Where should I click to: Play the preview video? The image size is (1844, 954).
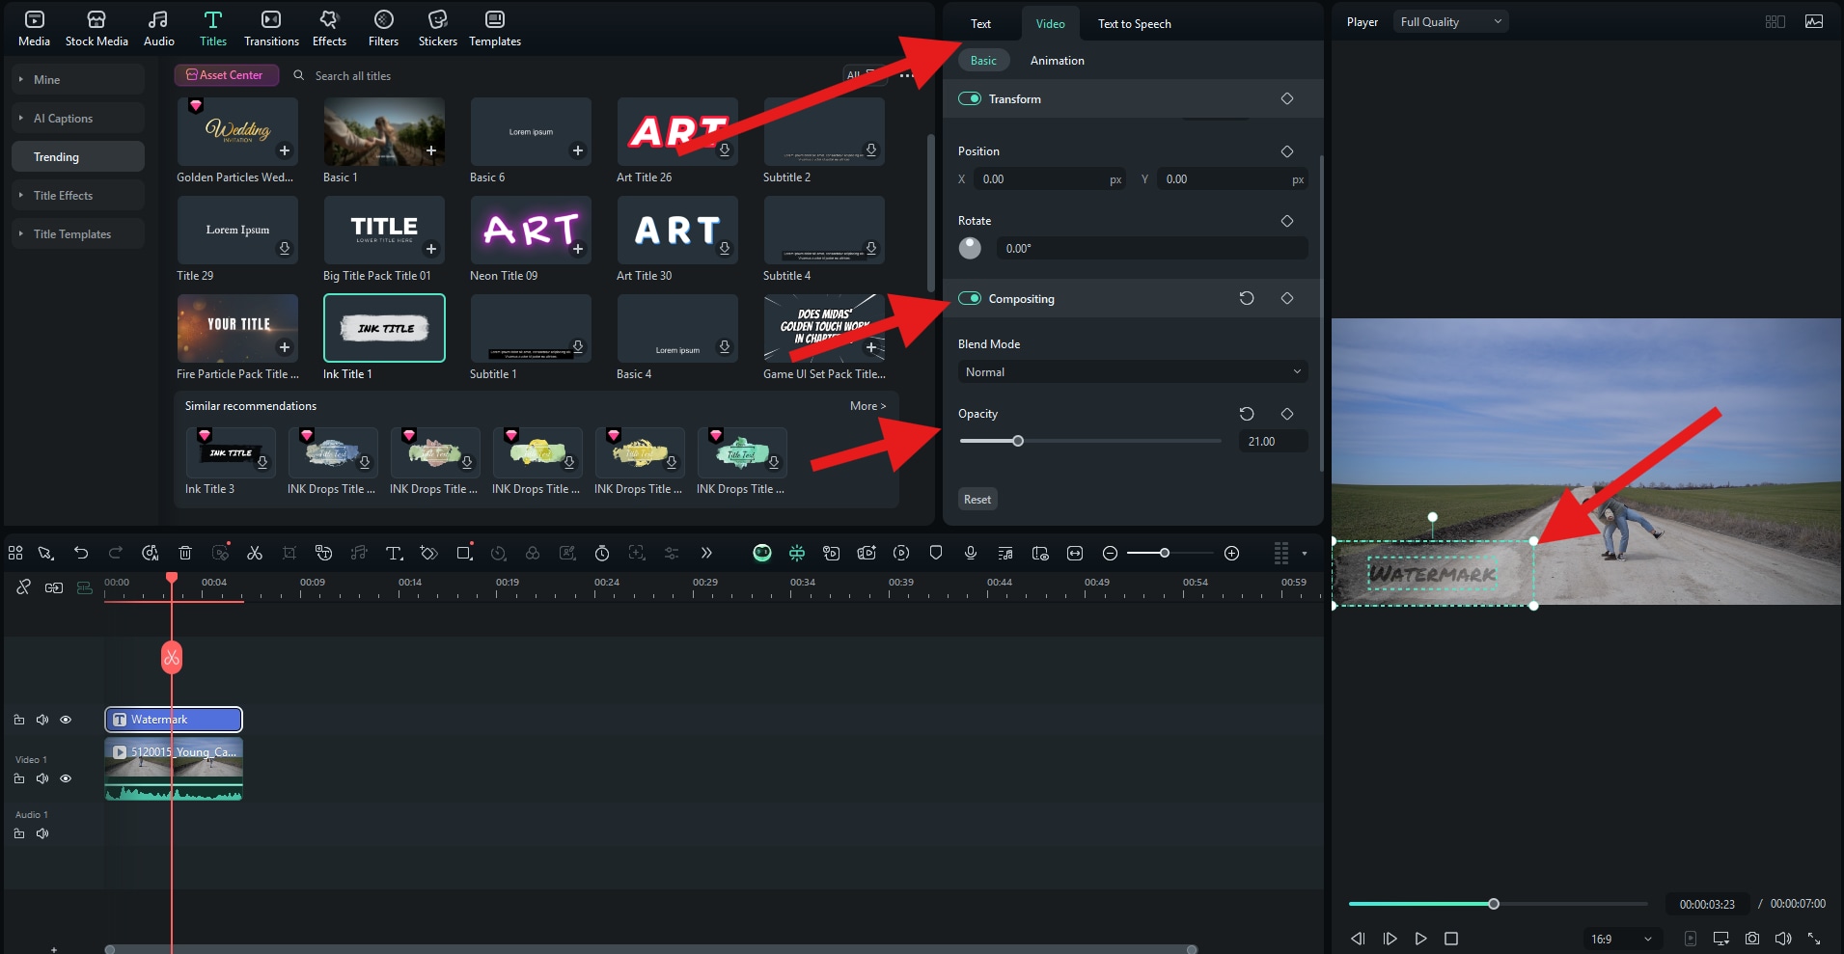point(1420,939)
